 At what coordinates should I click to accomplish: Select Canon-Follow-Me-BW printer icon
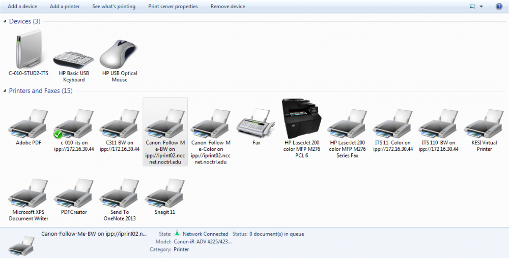tap(165, 123)
